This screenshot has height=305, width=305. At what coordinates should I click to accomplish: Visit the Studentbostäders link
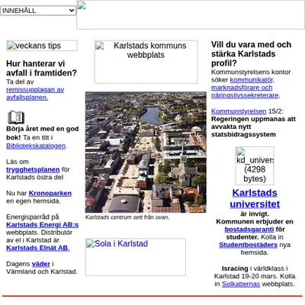248,245
